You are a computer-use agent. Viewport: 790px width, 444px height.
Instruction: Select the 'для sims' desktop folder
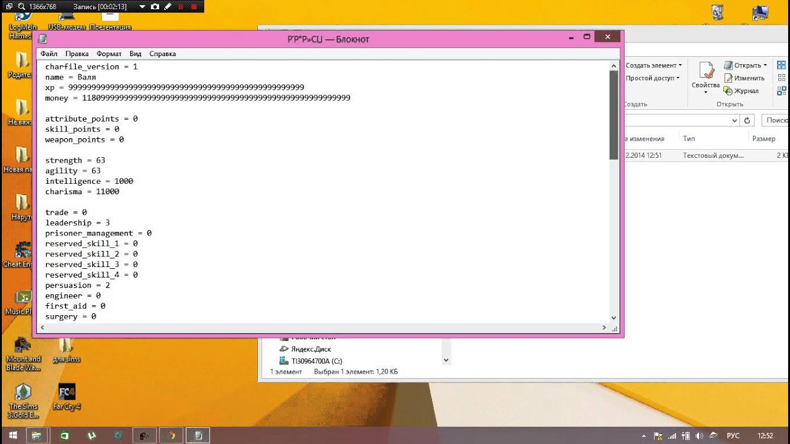point(67,351)
